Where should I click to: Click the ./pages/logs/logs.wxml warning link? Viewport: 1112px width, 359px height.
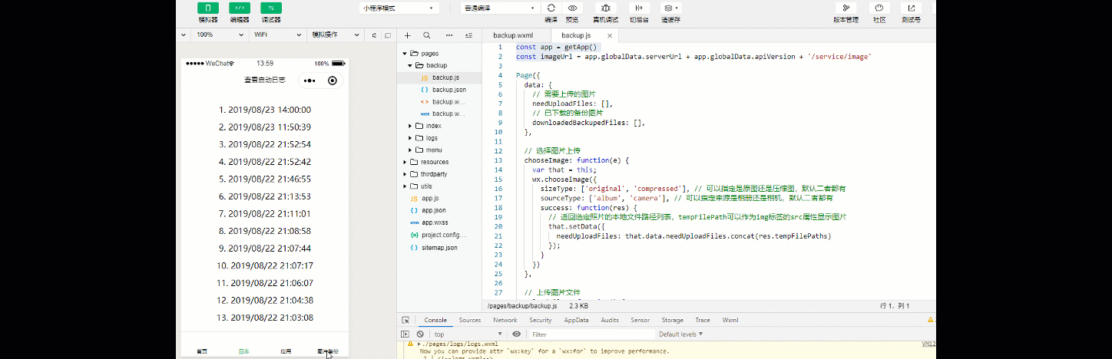[x=458, y=344]
